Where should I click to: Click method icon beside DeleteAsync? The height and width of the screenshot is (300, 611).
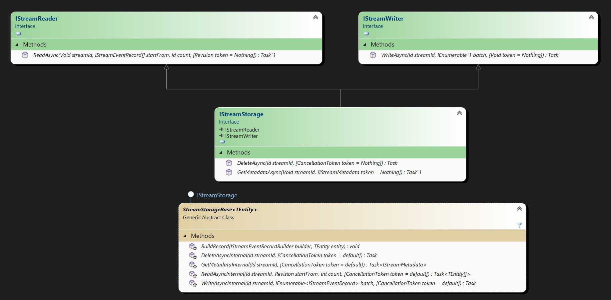click(229, 163)
